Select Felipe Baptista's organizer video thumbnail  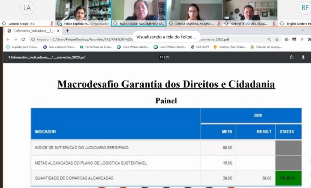click(83, 10)
